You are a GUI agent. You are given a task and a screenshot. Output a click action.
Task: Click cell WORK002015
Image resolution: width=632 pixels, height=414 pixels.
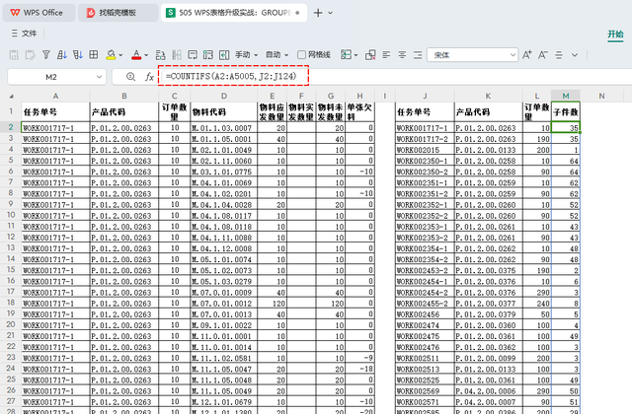[x=425, y=150]
